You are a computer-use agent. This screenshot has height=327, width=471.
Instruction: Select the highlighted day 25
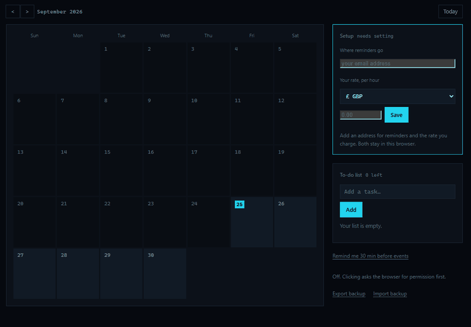[x=252, y=222]
